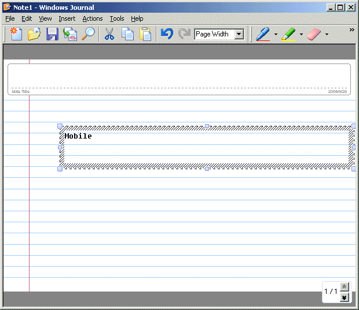Create a new note with toolbar icon
This screenshot has width=359, height=310.
click(x=16, y=34)
